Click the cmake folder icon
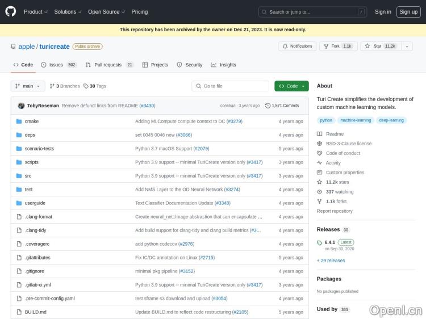The width and height of the screenshot is (426, 319). pyautogui.click(x=19, y=121)
